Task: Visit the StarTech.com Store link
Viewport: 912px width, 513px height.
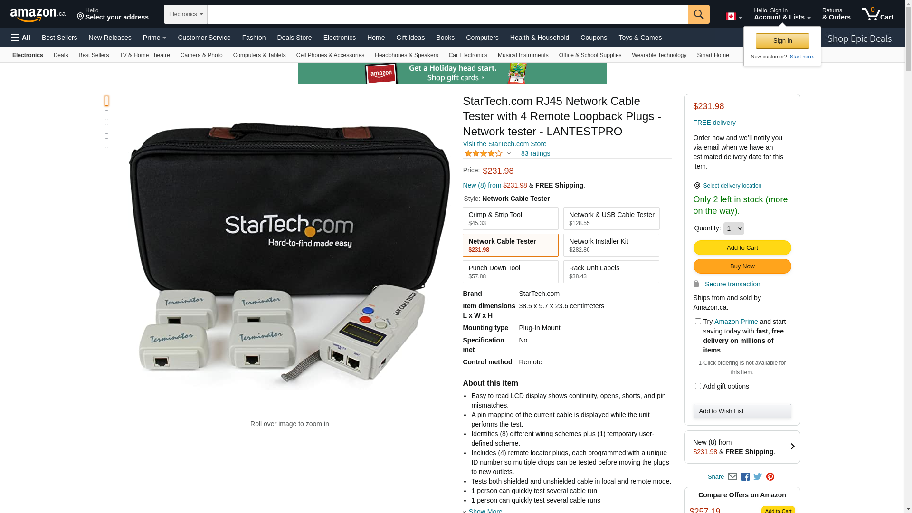Action: (x=504, y=144)
